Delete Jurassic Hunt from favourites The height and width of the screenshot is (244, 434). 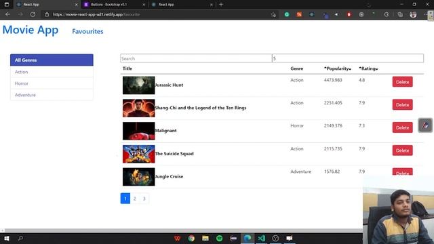402,82
